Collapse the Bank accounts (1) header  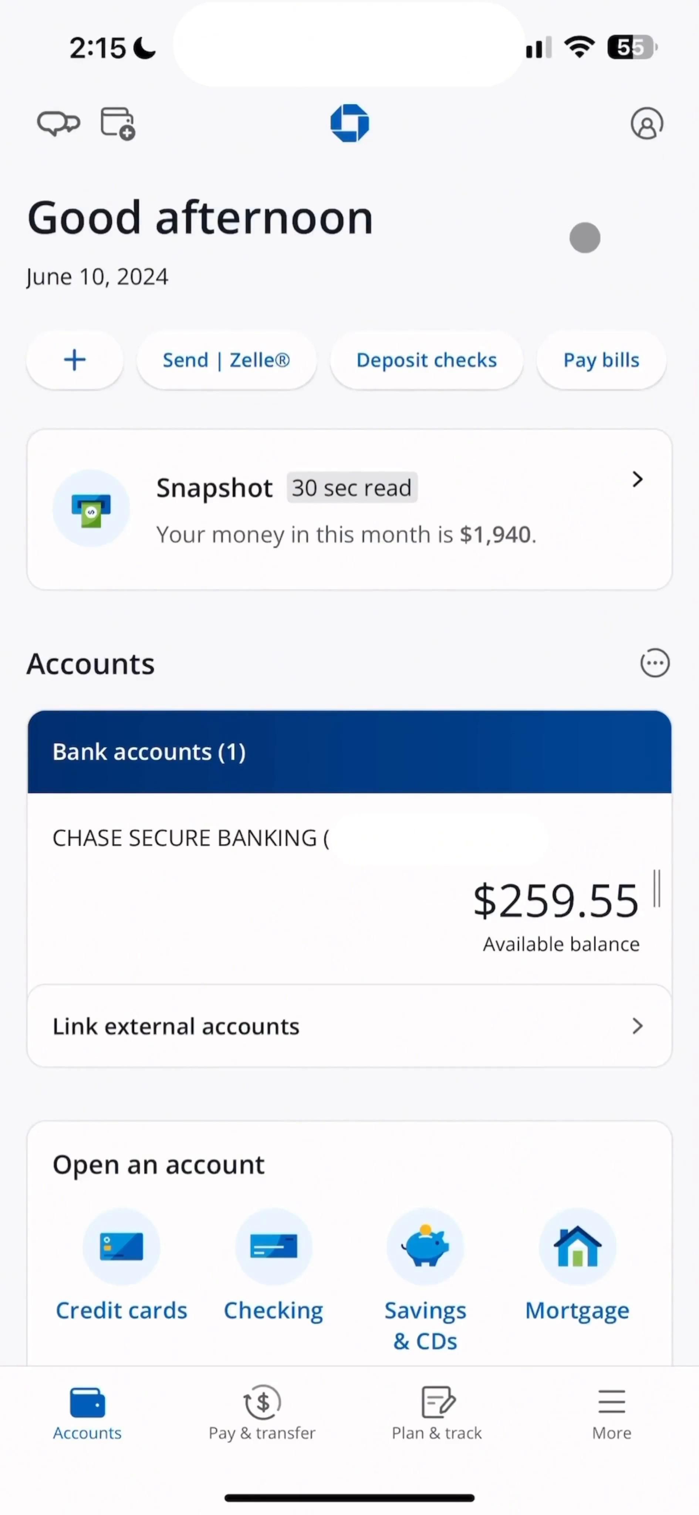click(x=349, y=752)
